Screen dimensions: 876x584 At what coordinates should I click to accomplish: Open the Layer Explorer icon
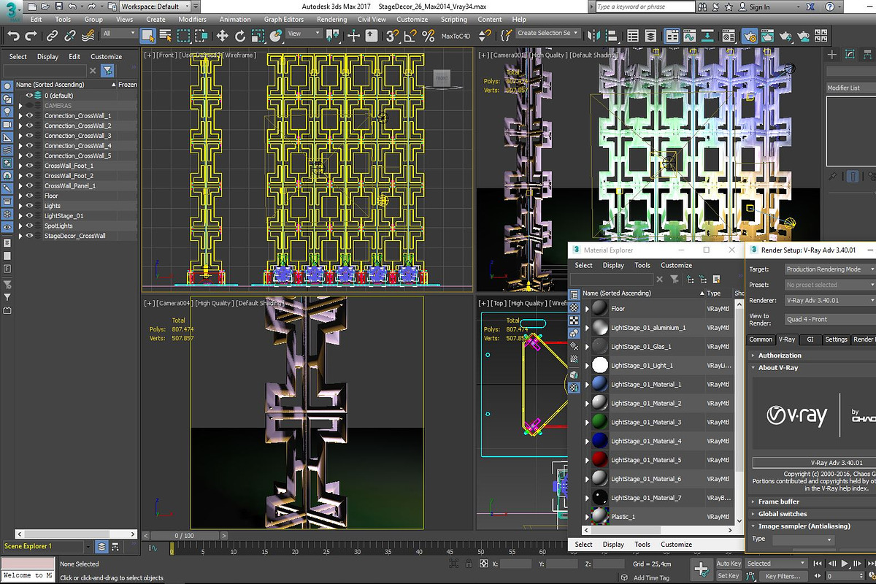click(x=650, y=35)
